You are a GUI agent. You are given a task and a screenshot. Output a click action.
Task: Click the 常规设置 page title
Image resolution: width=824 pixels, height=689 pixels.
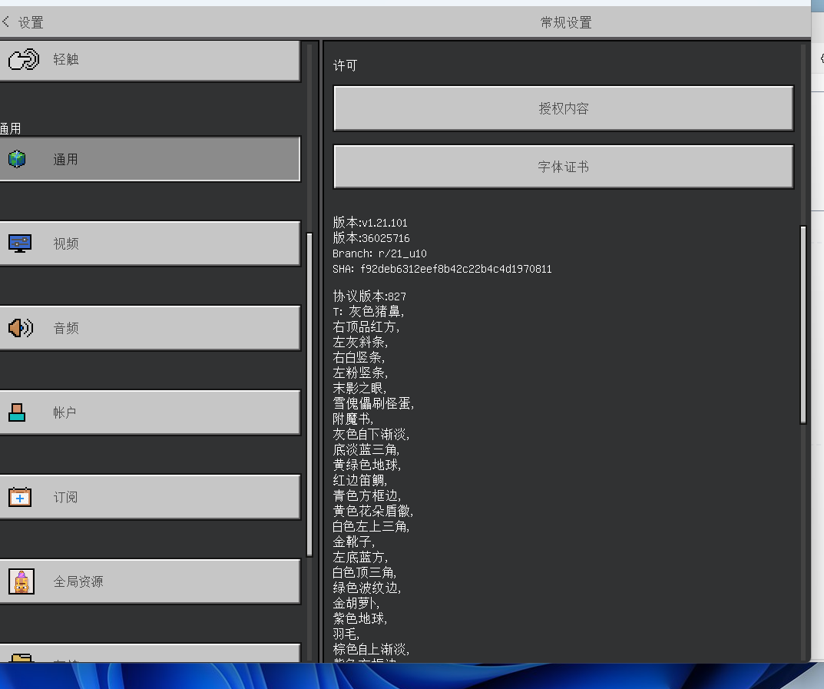tap(566, 23)
